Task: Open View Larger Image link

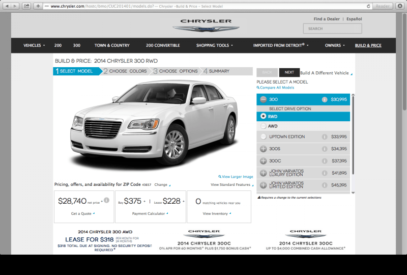Action: click(x=236, y=177)
